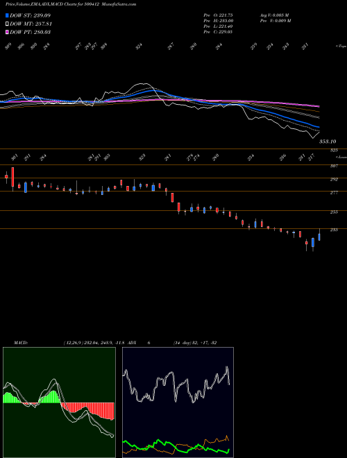Click the magenta DOW PT legend swatch
Image resolution: width=347 pixels, height=458 pixels.
7,32
